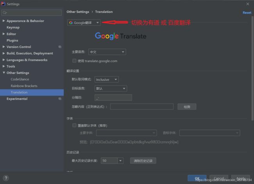Select Plugins in settings tree
This screenshot has height=184, width=254.
(x=13, y=40)
